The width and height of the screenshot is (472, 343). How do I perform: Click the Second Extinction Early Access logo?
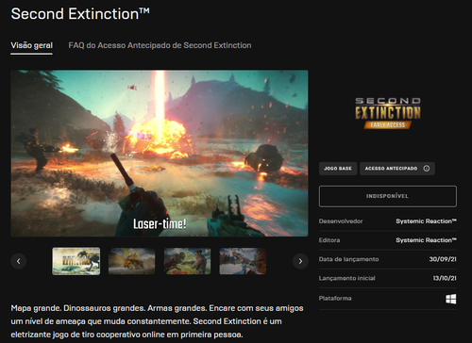click(x=388, y=113)
